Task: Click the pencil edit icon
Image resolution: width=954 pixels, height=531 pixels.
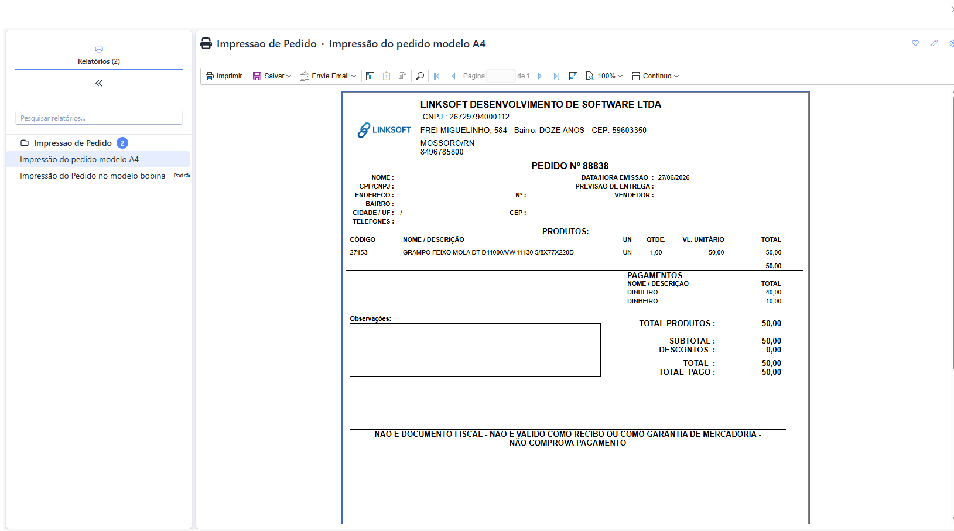Action: click(934, 43)
